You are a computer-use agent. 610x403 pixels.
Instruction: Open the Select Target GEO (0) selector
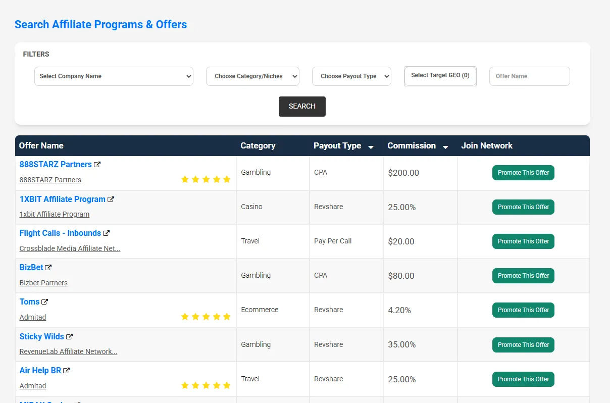click(440, 76)
